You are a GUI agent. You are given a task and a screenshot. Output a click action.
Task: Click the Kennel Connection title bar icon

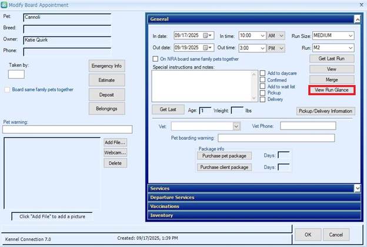coord(4,5)
